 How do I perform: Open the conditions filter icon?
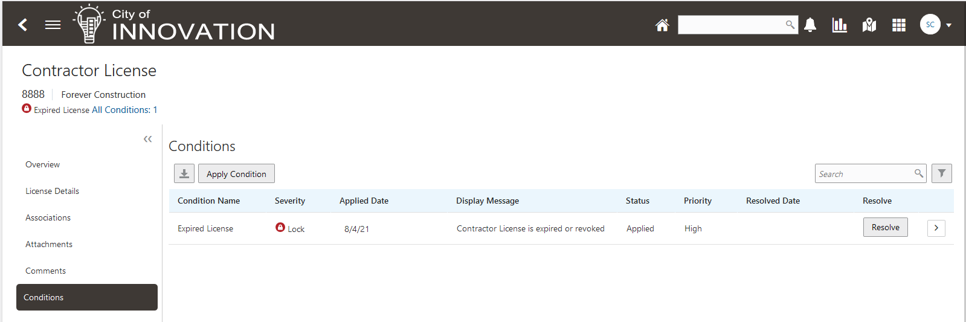point(941,173)
